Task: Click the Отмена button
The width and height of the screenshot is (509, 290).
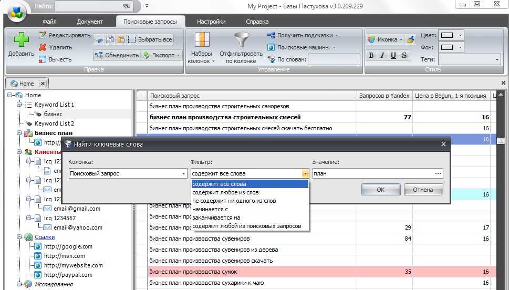Action: 422,190
